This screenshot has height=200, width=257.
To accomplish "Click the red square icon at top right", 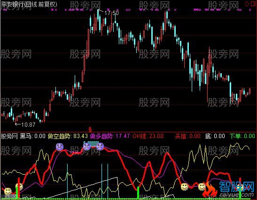I will point(253,4).
